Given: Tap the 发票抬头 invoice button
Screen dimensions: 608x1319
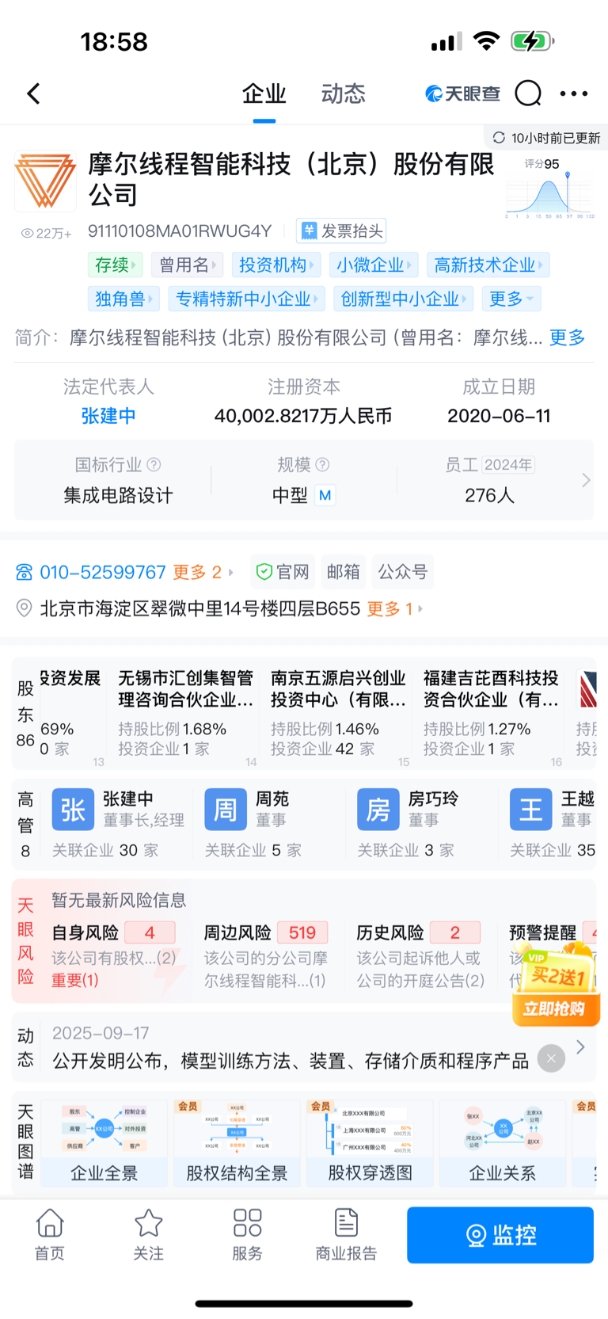Looking at the screenshot, I should coord(341,231).
